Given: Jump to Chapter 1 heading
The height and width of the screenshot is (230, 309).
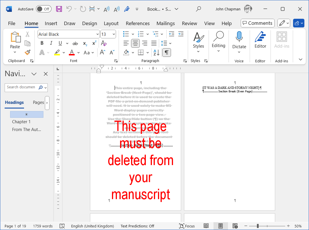Looking at the screenshot, I should coord(21,121).
